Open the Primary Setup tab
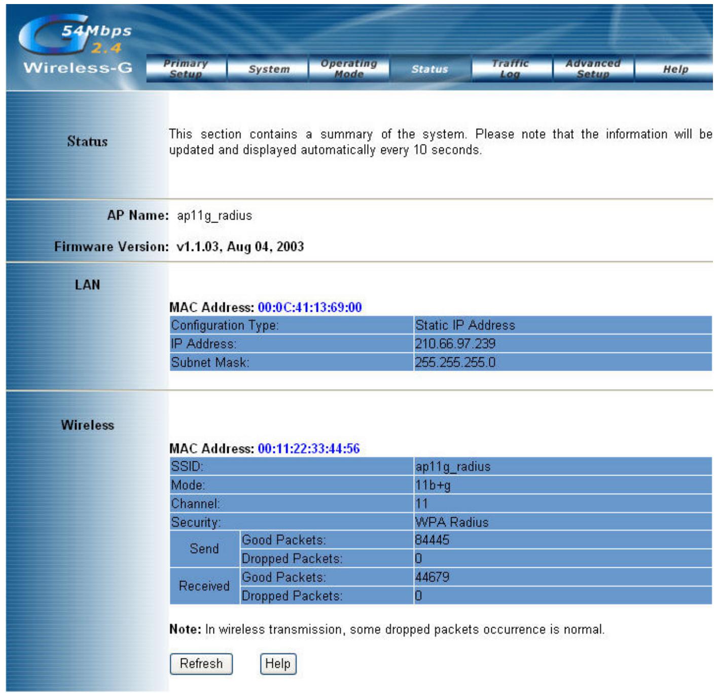Image resolution: width=716 pixels, height=693 pixels. pyautogui.click(x=186, y=68)
